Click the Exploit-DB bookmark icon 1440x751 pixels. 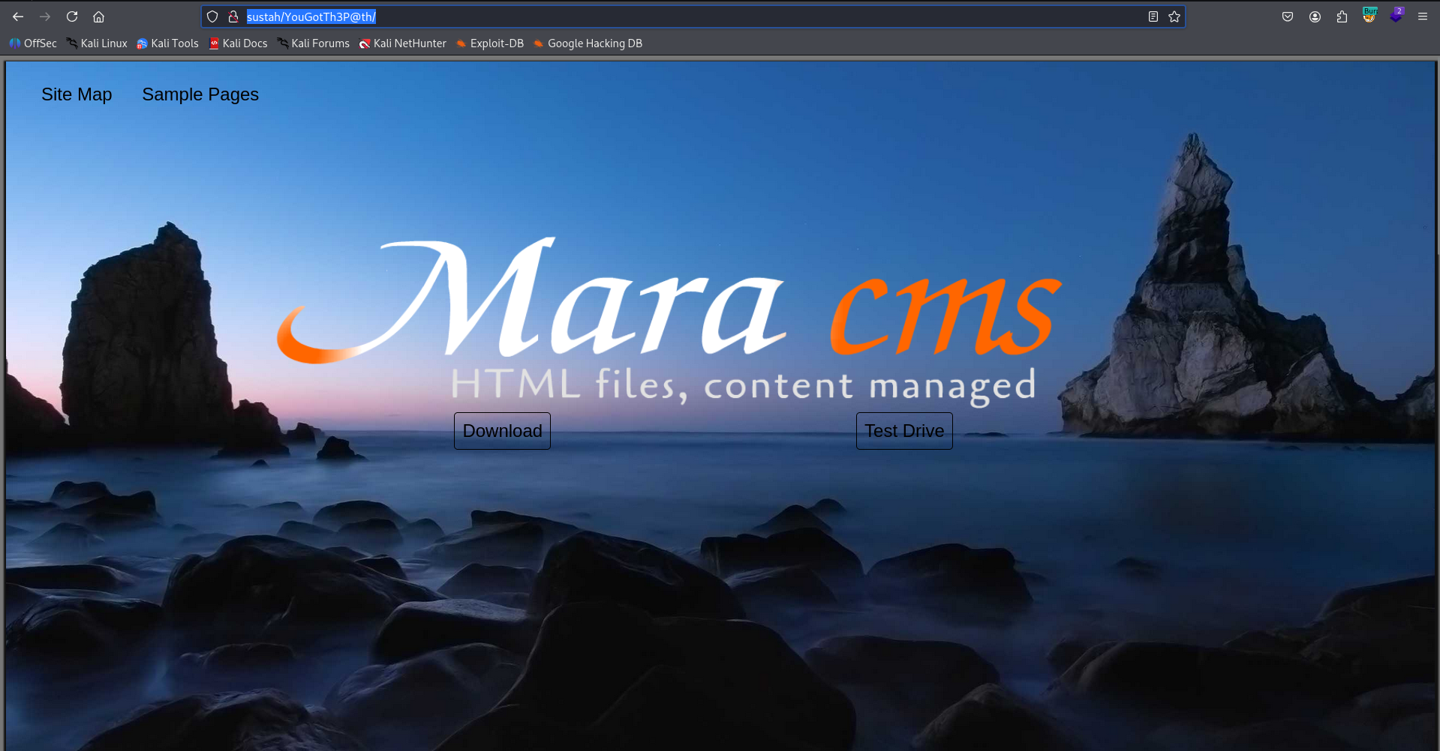point(463,43)
